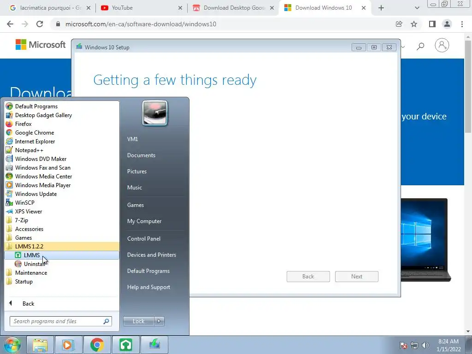Click the Lock button

(138, 321)
